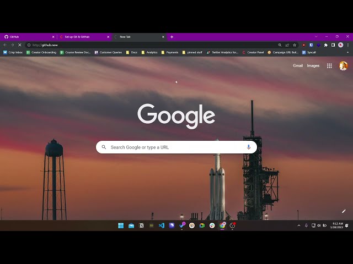This screenshot has width=353, height=264.
Task: Open the Syncall bookmark
Action: 309,52
